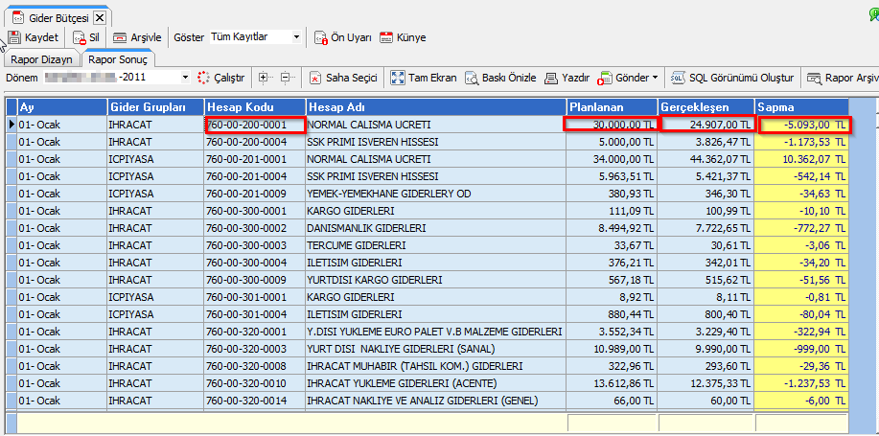The width and height of the screenshot is (879, 436).
Task: Select IHRACAT YUKLEME GIDERLERI (ACENTE)
Action: pyautogui.click(x=435, y=384)
